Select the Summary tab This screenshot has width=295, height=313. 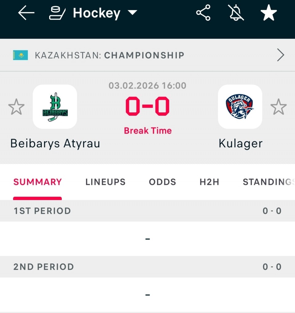coord(37,182)
